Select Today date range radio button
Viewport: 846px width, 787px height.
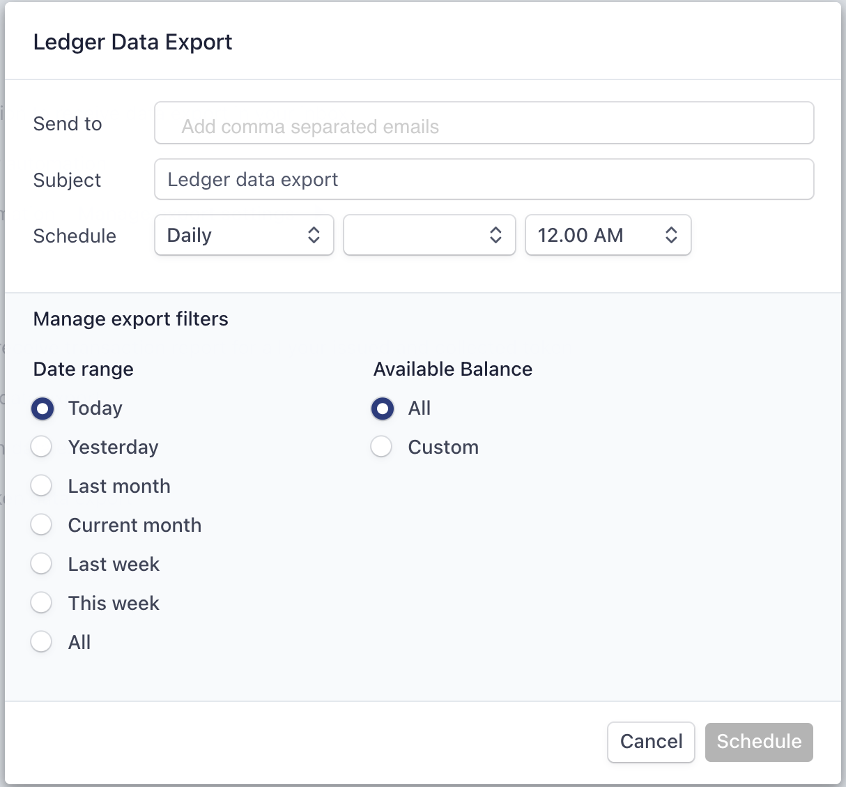[42, 408]
